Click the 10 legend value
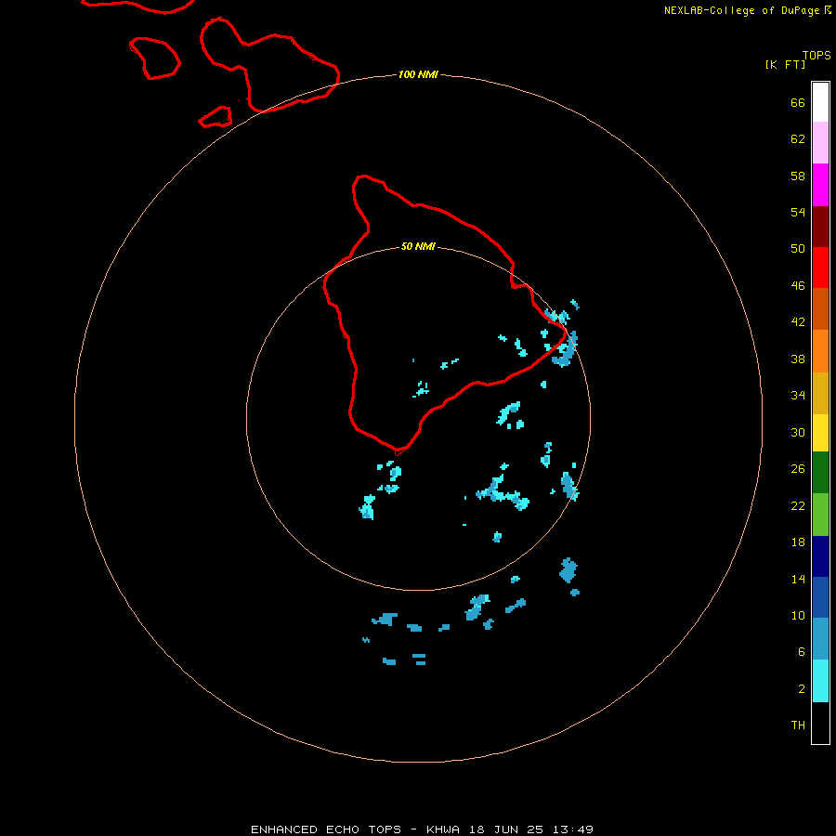Viewport: 836px width, 836px height. (x=798, y=615)
